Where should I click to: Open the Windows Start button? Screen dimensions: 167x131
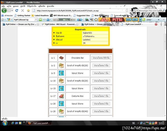coord(5,123)
